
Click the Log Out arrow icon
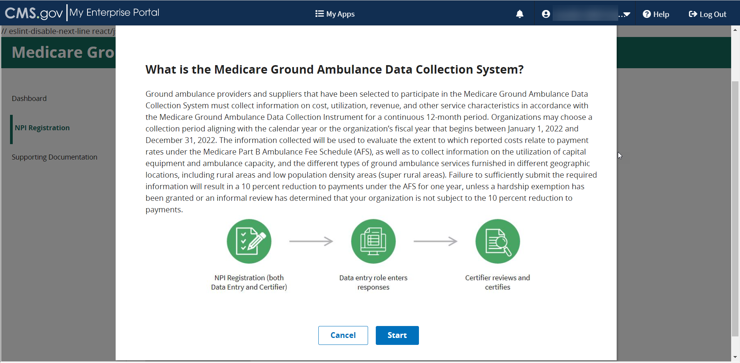(693, 14)
